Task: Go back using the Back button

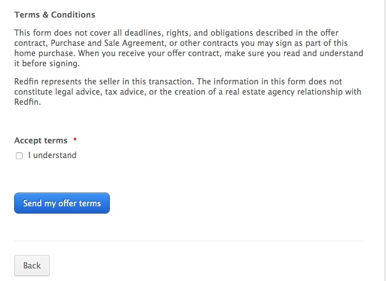Action: (32, 266)
